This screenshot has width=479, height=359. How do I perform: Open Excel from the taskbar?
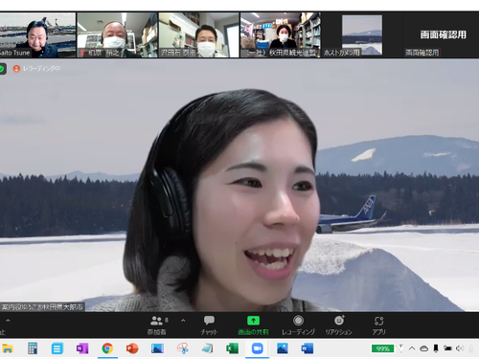232,348
